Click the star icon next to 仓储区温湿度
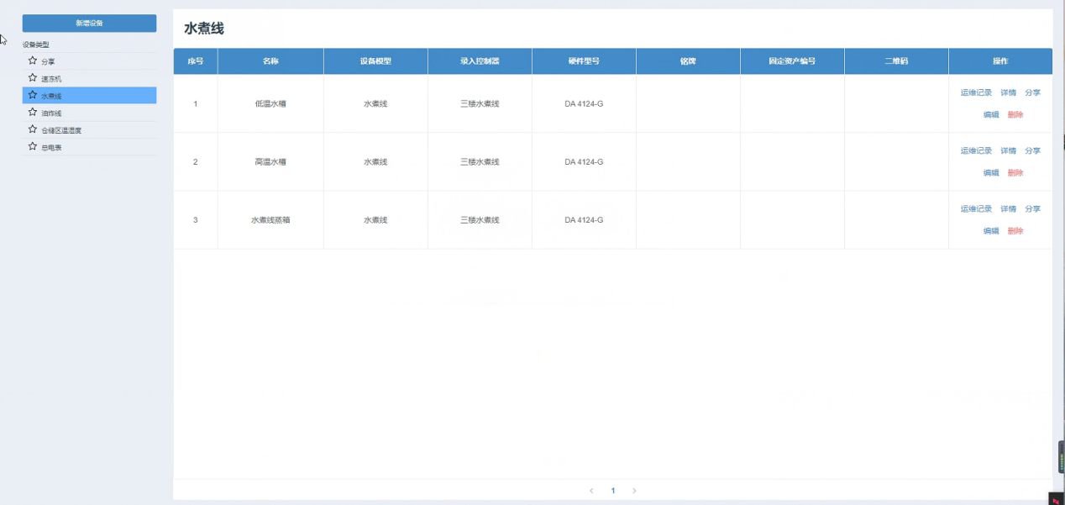 pos(33,129)
